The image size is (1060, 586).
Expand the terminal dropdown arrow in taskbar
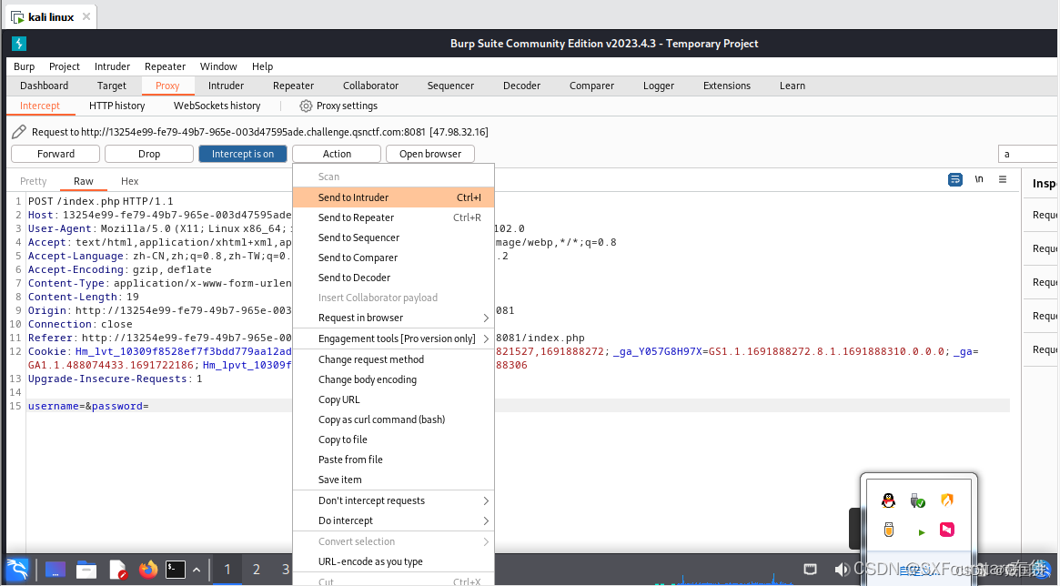click(196, 571)
